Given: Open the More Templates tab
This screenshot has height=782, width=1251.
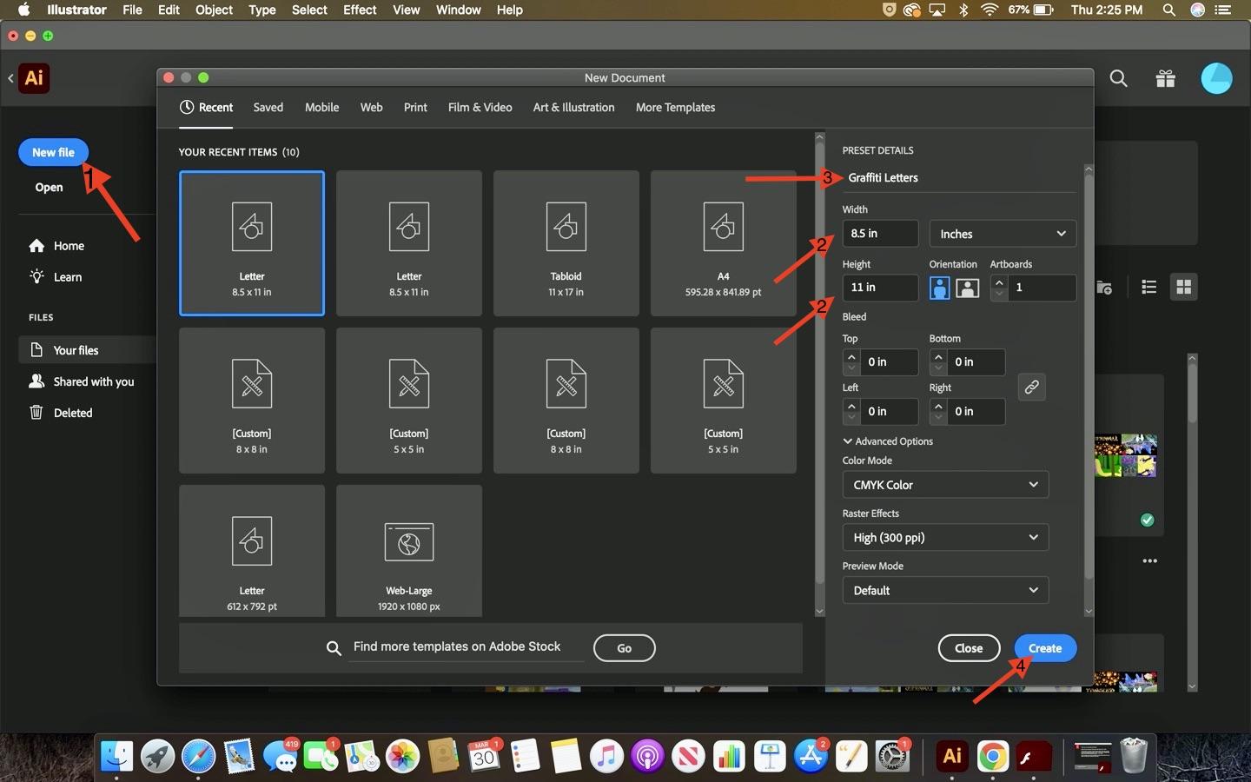Looking at the screenshot, I should [x=675, y=108].
